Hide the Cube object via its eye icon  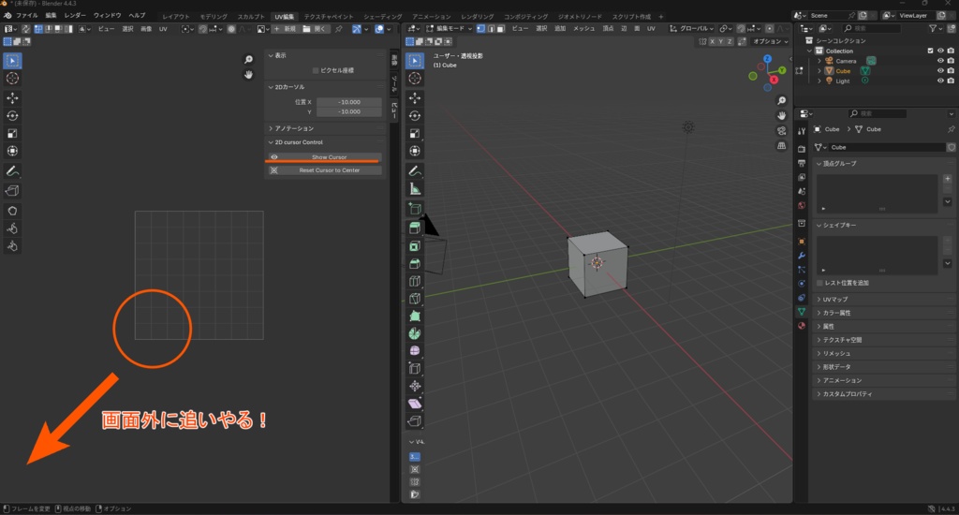click(x=940, y=70)
